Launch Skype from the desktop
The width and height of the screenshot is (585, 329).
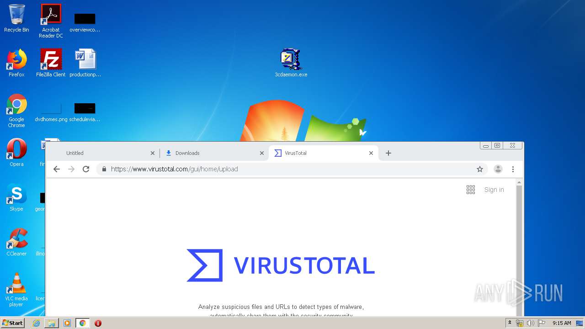tap(16, 197)
